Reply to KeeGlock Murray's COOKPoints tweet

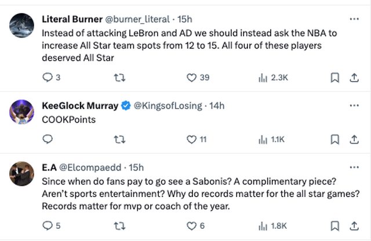click(48, 139)
